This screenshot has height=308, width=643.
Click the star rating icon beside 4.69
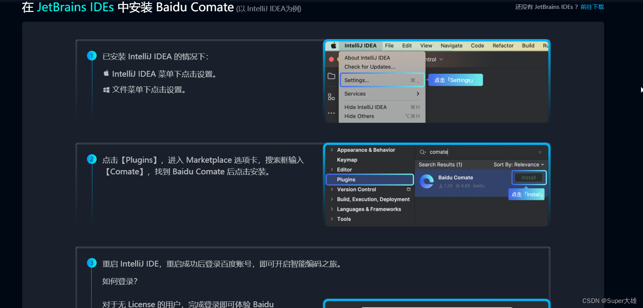tap(458, 186)
